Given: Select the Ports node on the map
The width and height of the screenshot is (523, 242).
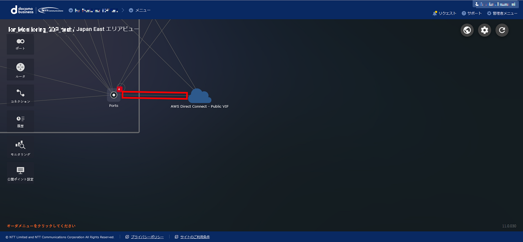Looking at the screenshot, I should (x=114, y=95).
